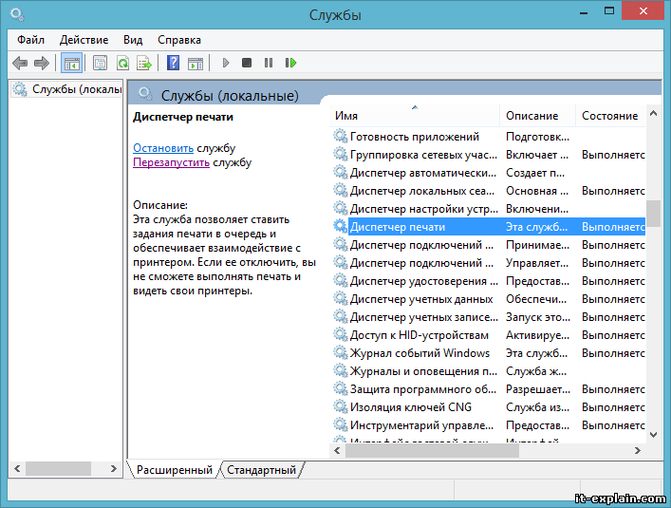671x508 pixels.
Task: Open the Вид menu
Action: 133,40
